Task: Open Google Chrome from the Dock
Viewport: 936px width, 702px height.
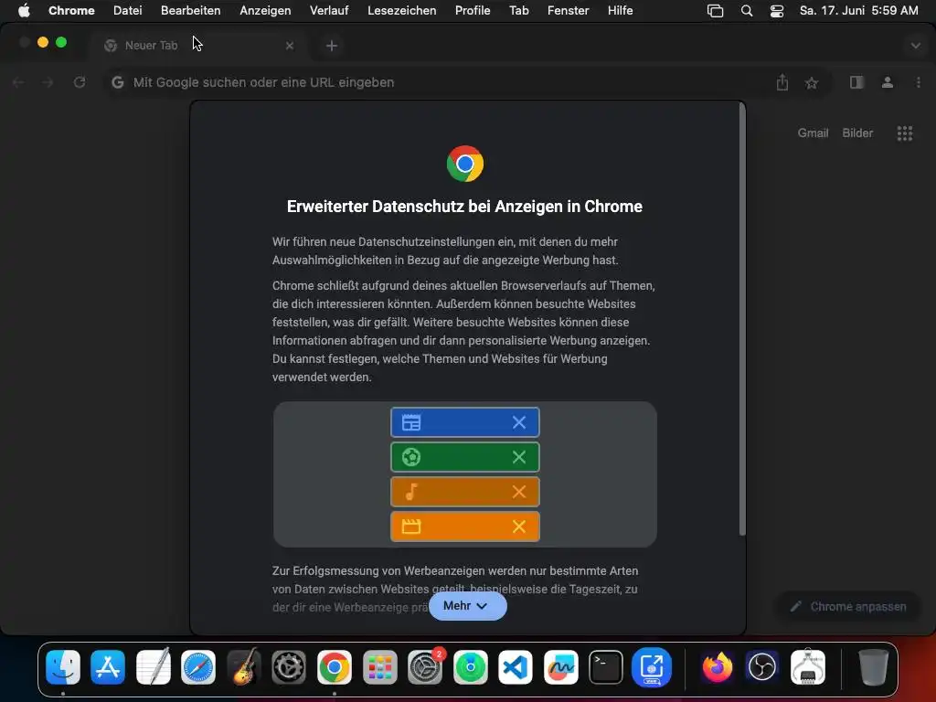Action: [x=335, y=666]
